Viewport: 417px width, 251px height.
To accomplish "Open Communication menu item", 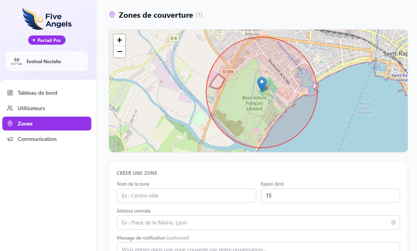I will point(47,139).
